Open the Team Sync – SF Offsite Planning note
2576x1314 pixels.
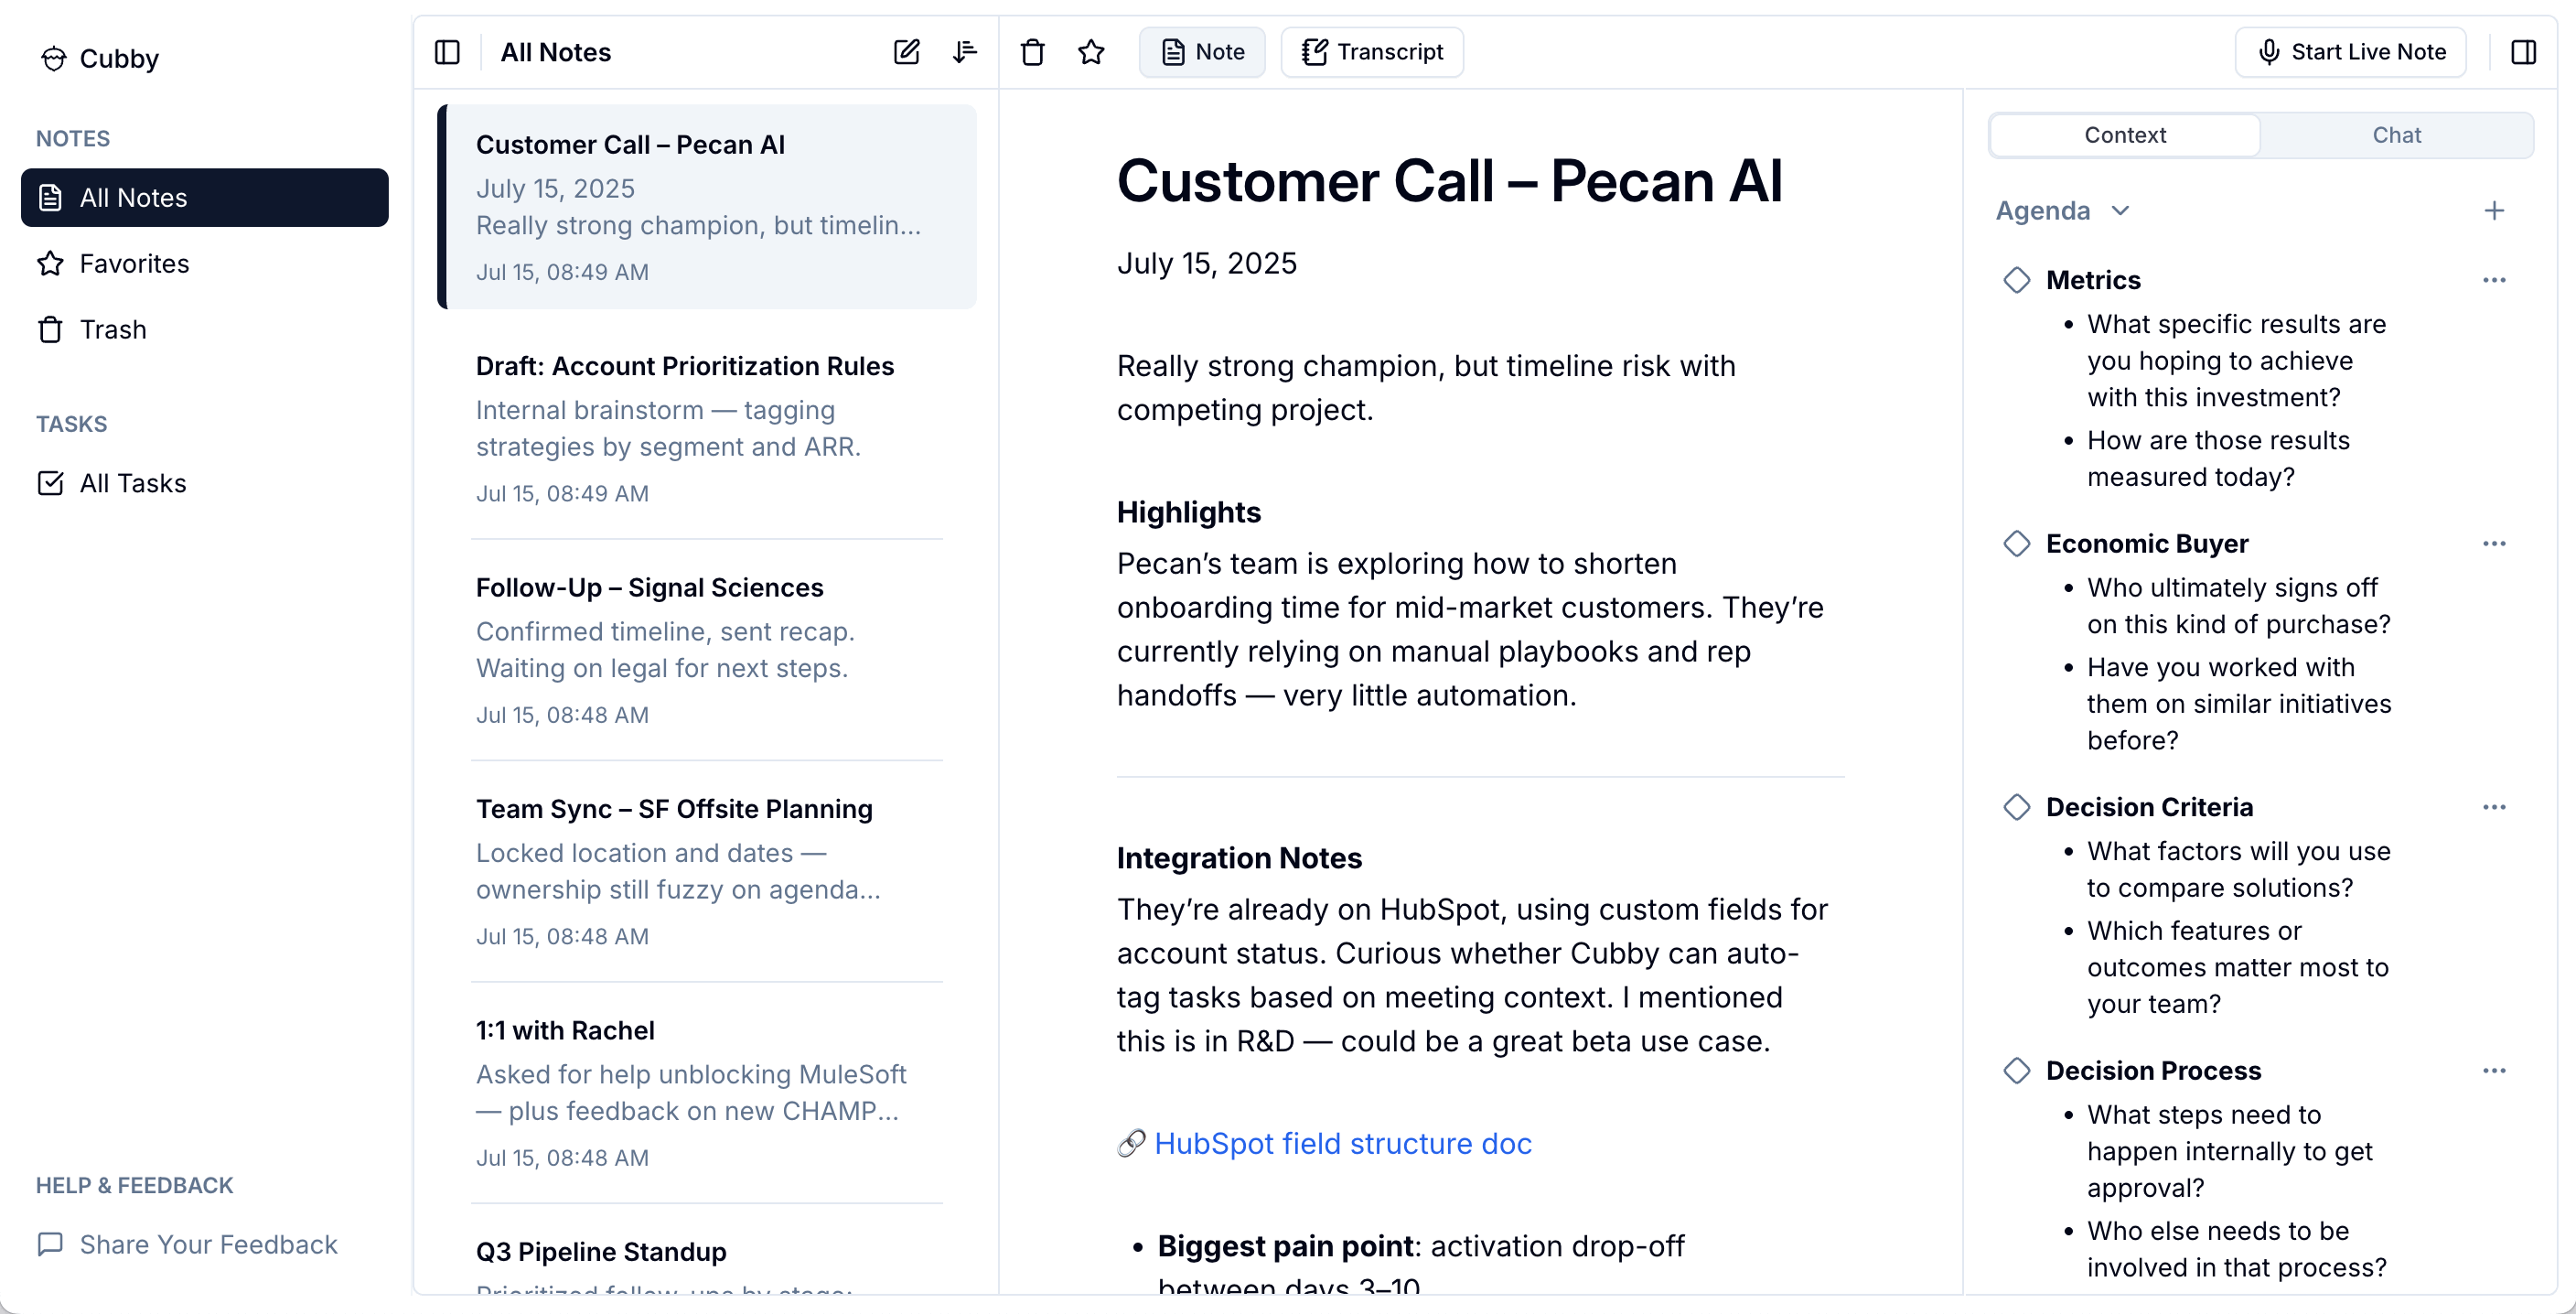707,872
